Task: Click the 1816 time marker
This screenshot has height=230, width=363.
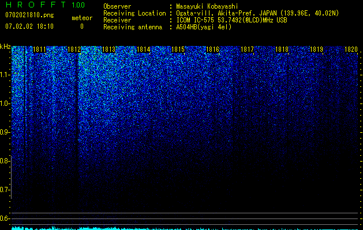Action: coord(212,49)
